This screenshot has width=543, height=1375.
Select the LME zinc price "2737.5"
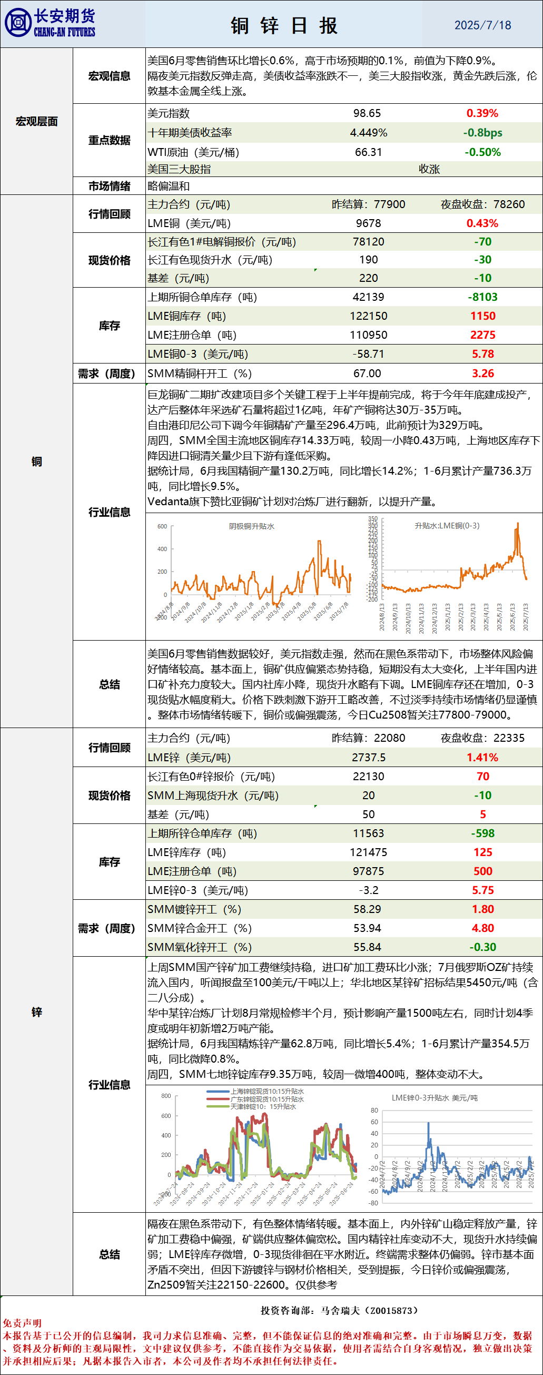tap(369, 758)
